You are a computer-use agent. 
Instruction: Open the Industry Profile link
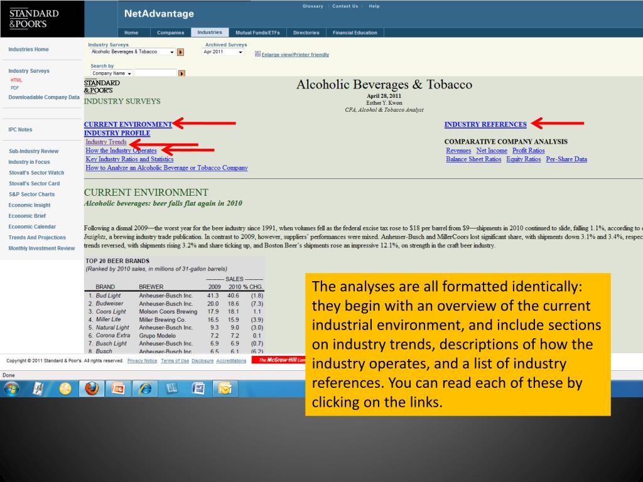pos(117,133)
